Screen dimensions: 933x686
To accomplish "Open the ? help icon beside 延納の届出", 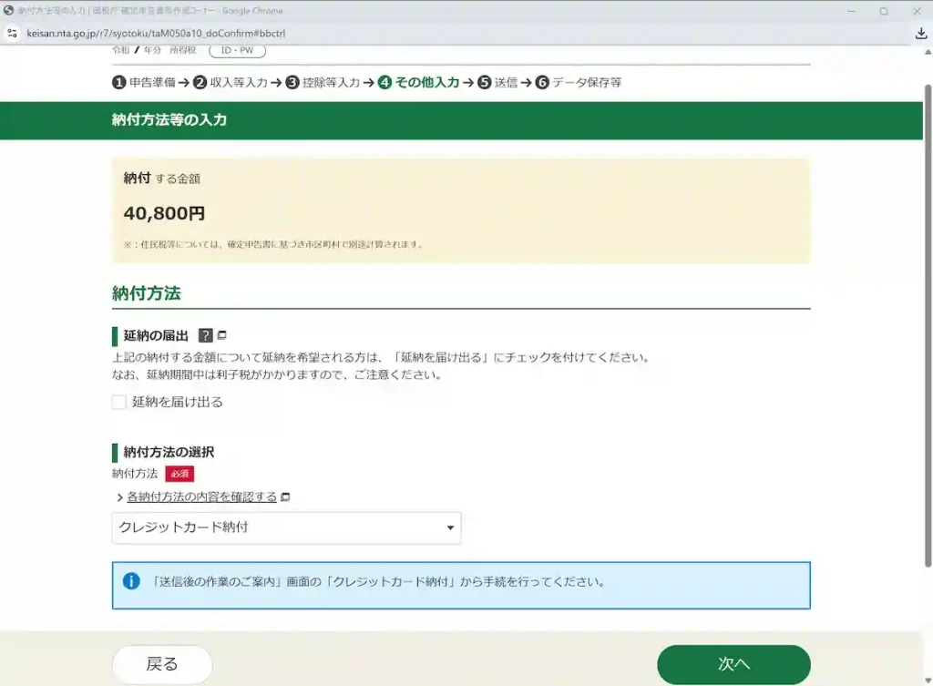I will coord(207,334).
